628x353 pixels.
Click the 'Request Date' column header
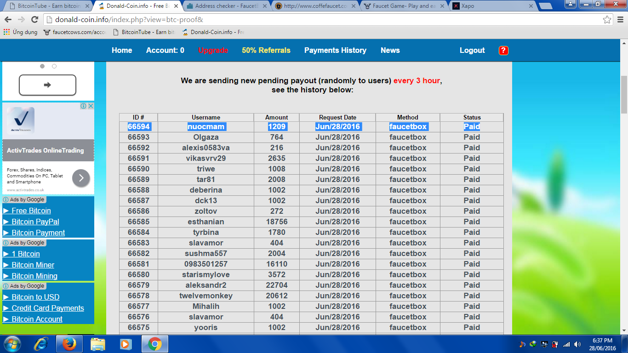(337, 117)
